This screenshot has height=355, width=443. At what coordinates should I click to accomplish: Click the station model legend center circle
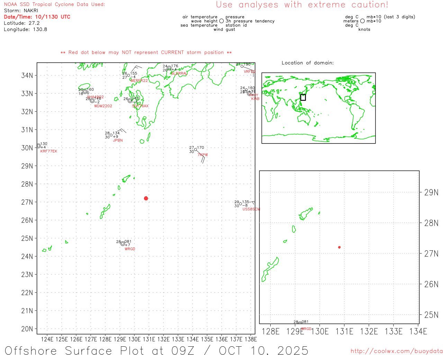click(x=221, y=21)
